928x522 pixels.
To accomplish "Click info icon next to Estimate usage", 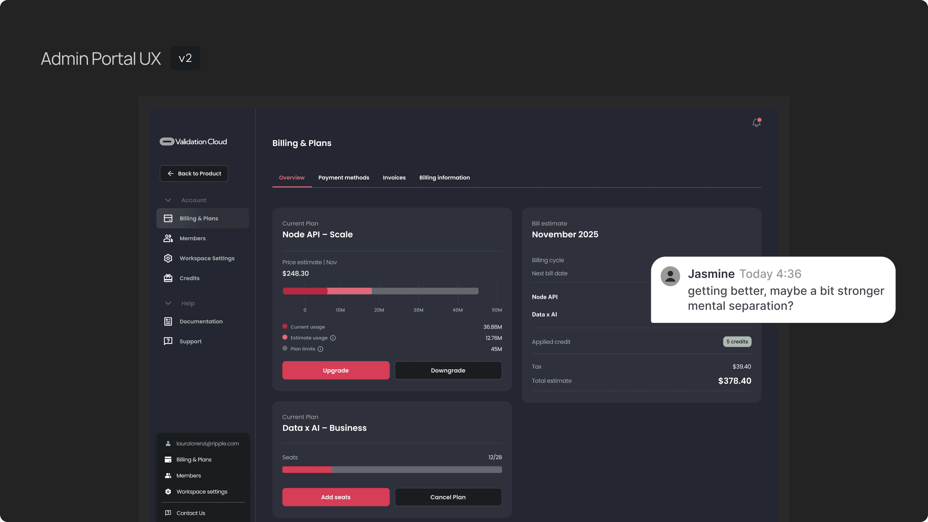I will (x=333, y=338).
